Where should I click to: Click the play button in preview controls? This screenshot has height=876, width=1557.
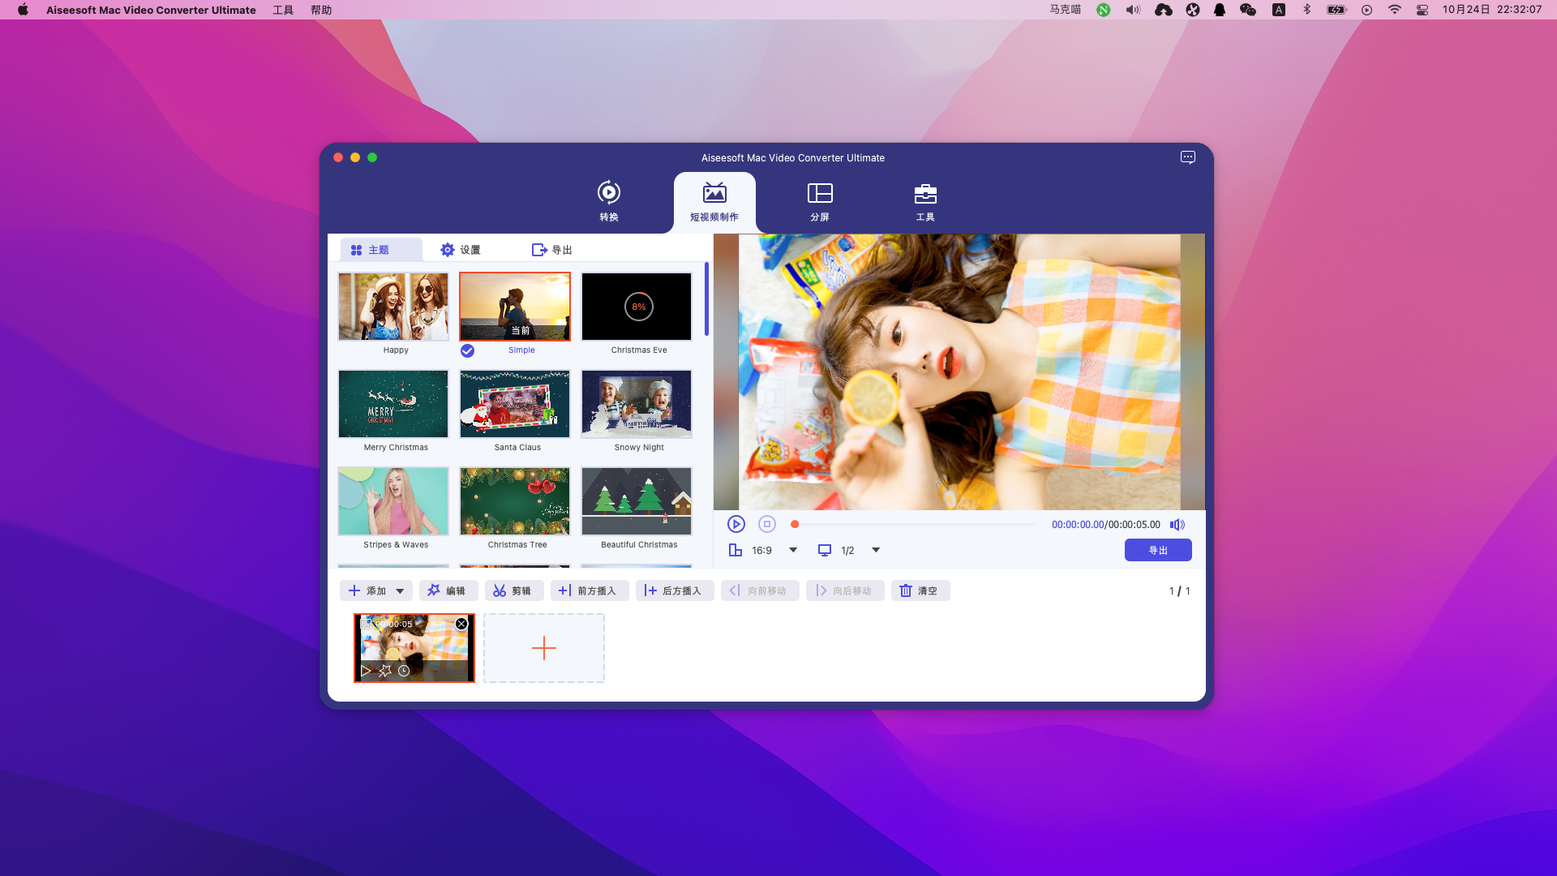(x=736, y=524)
